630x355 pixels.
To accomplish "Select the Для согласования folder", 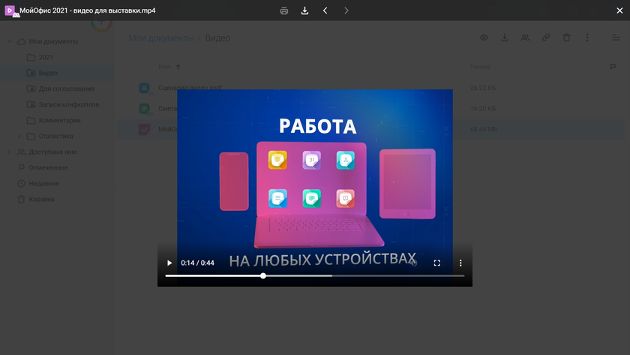I will click(66, 89).
